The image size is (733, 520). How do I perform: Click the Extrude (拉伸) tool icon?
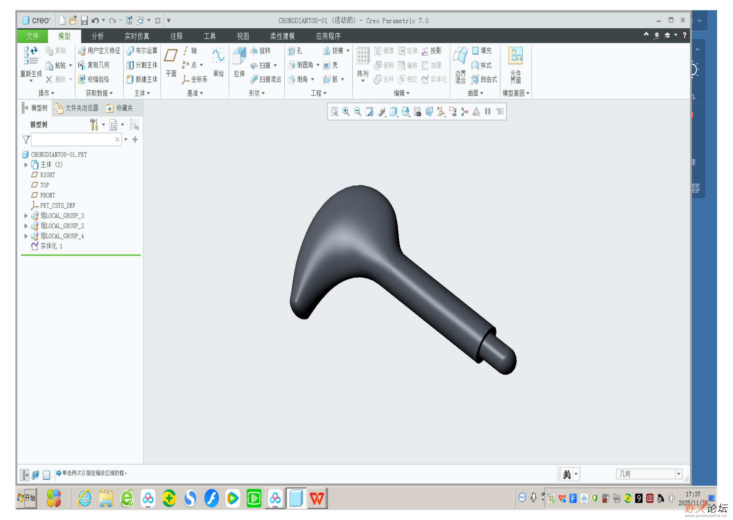click(x=239, y=56)
